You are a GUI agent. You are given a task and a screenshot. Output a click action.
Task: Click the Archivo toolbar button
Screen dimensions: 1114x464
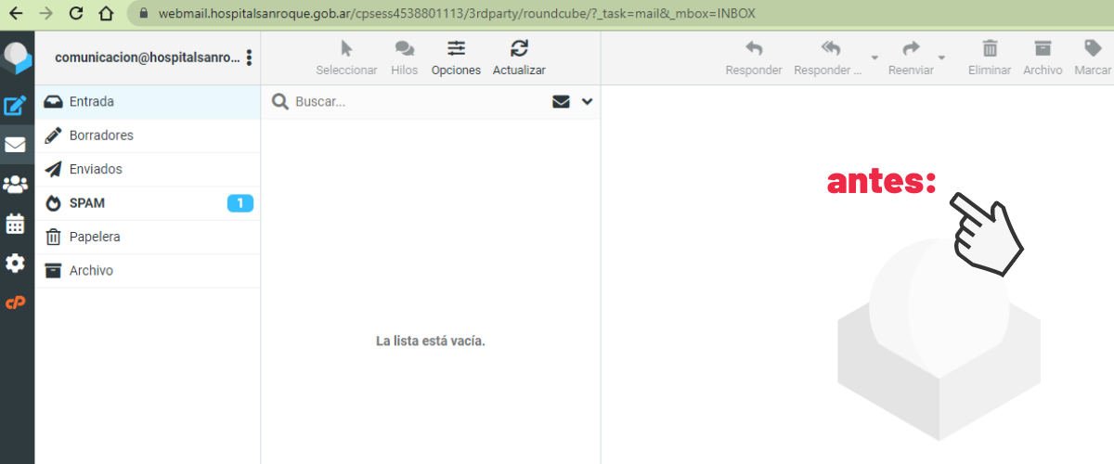tap(1043, 58)
